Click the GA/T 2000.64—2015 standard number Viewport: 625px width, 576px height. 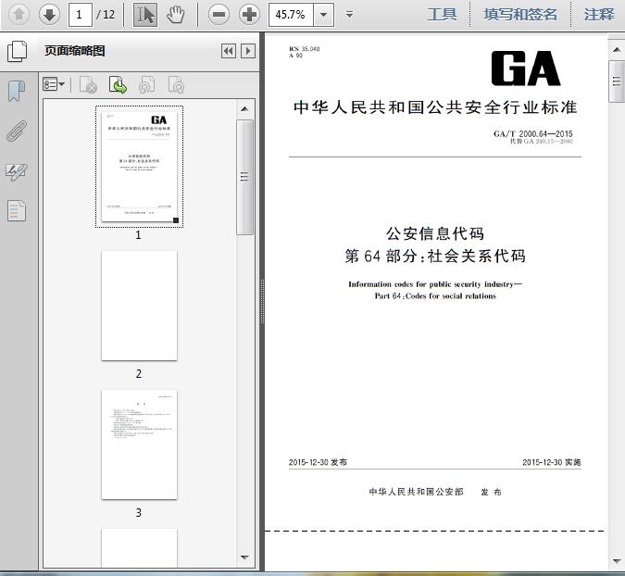click(x=533, y=134)
